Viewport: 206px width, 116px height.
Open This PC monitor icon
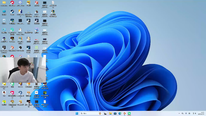click(x=4, y=12)
